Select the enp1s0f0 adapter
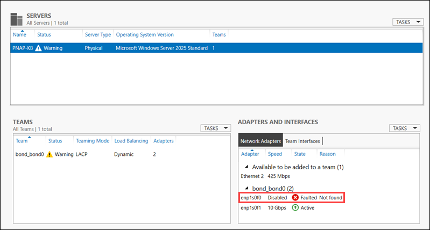 (251, 197)
